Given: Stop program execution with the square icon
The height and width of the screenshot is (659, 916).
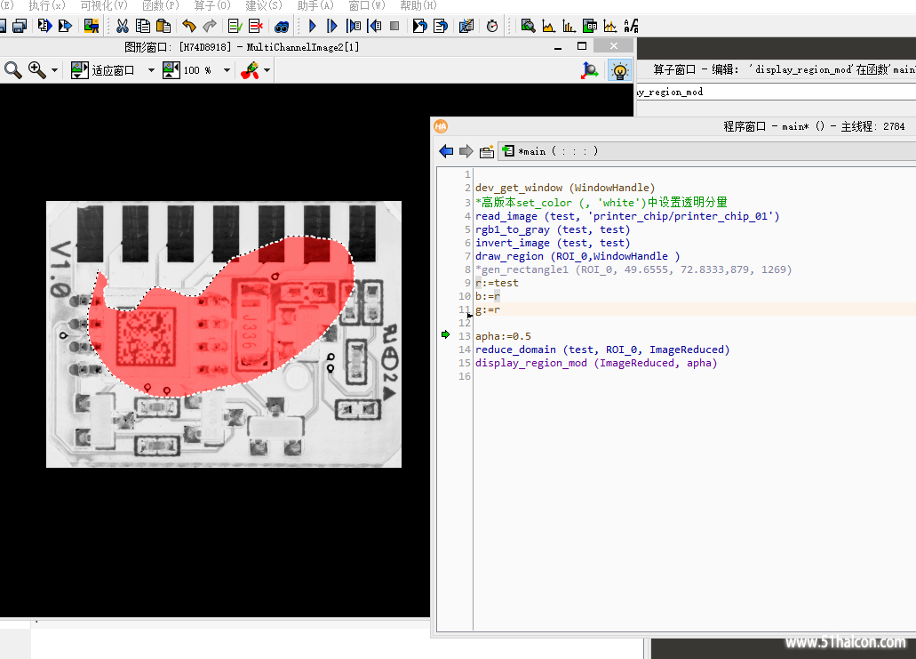Looking at the screenshot, I should click(394, 26).
